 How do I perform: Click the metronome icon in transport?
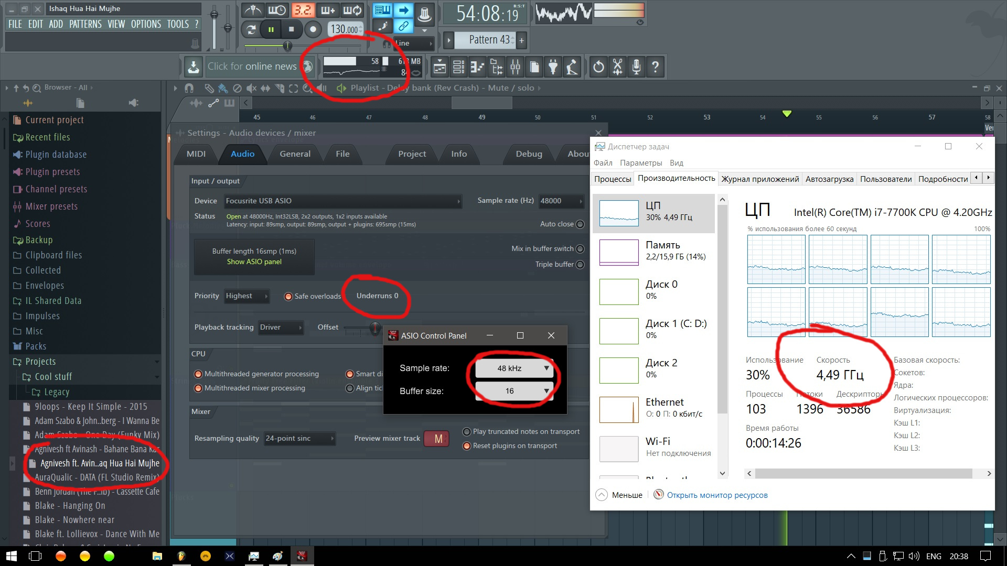253,10
